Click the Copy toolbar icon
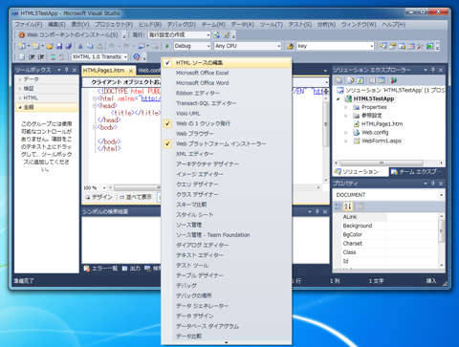 point(90,46)
